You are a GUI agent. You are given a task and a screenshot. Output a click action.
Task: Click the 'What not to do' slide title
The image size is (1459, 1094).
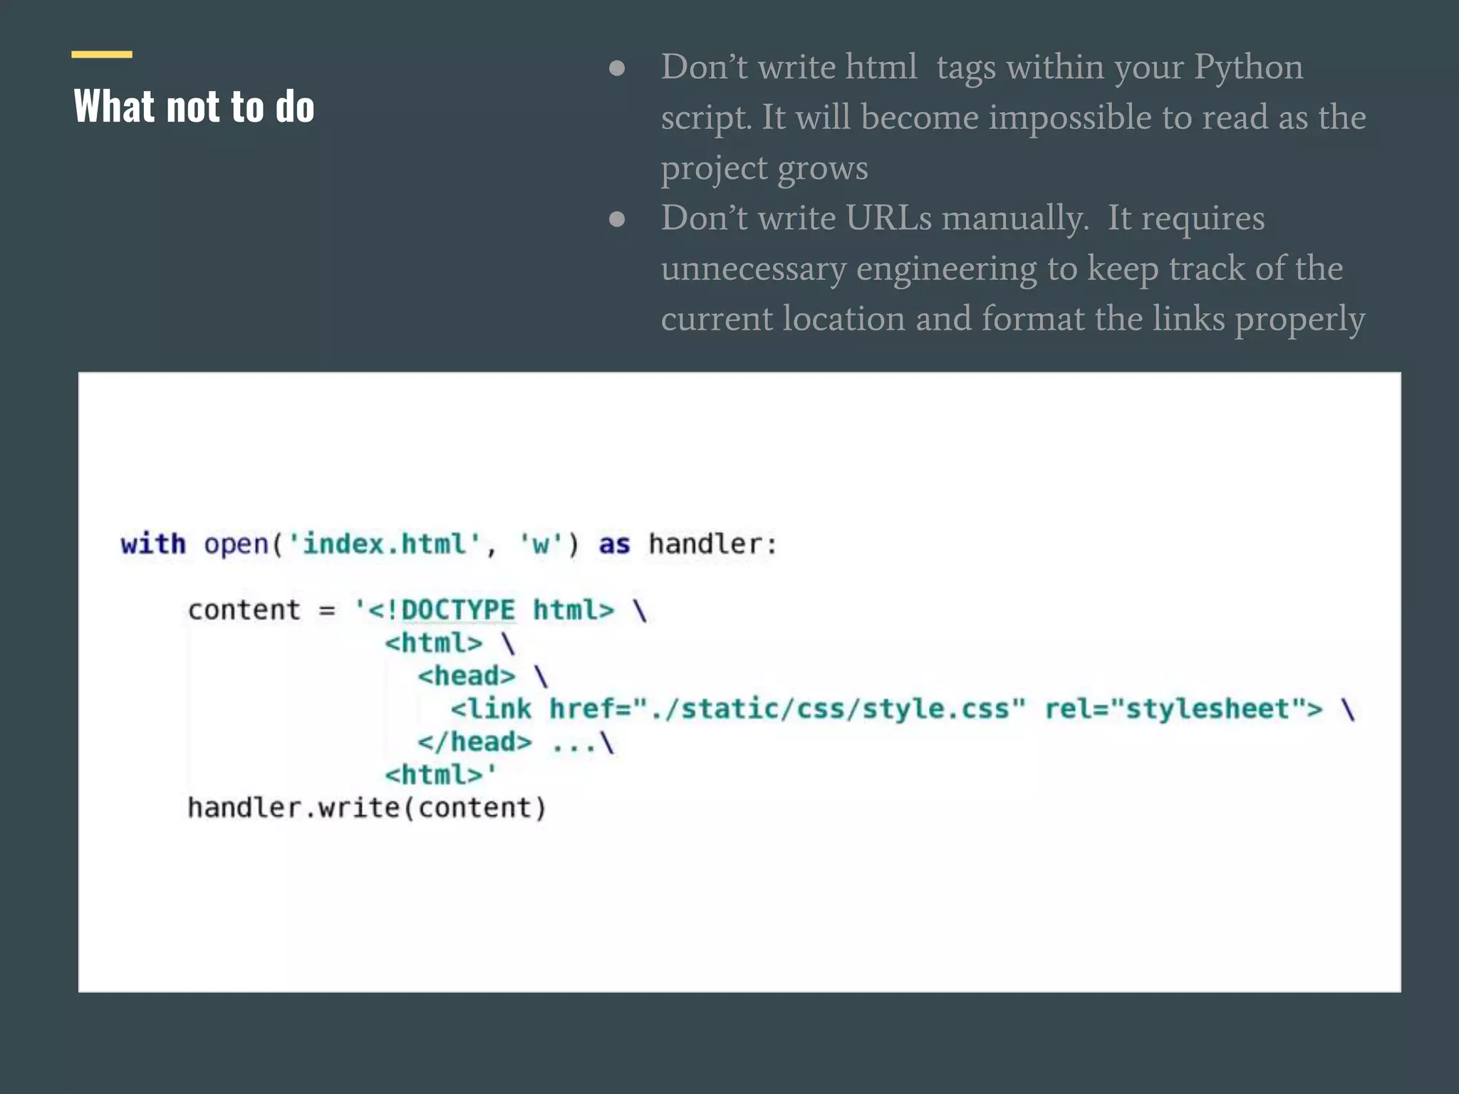point(194,107)
